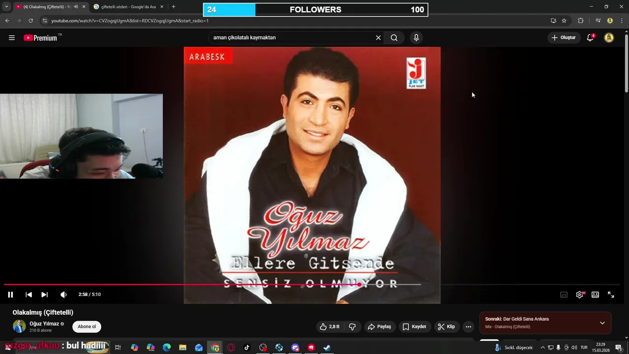Viewport: 629px width, 354px height.
Task: View site information icon in address bar
Action: (45, 21)
